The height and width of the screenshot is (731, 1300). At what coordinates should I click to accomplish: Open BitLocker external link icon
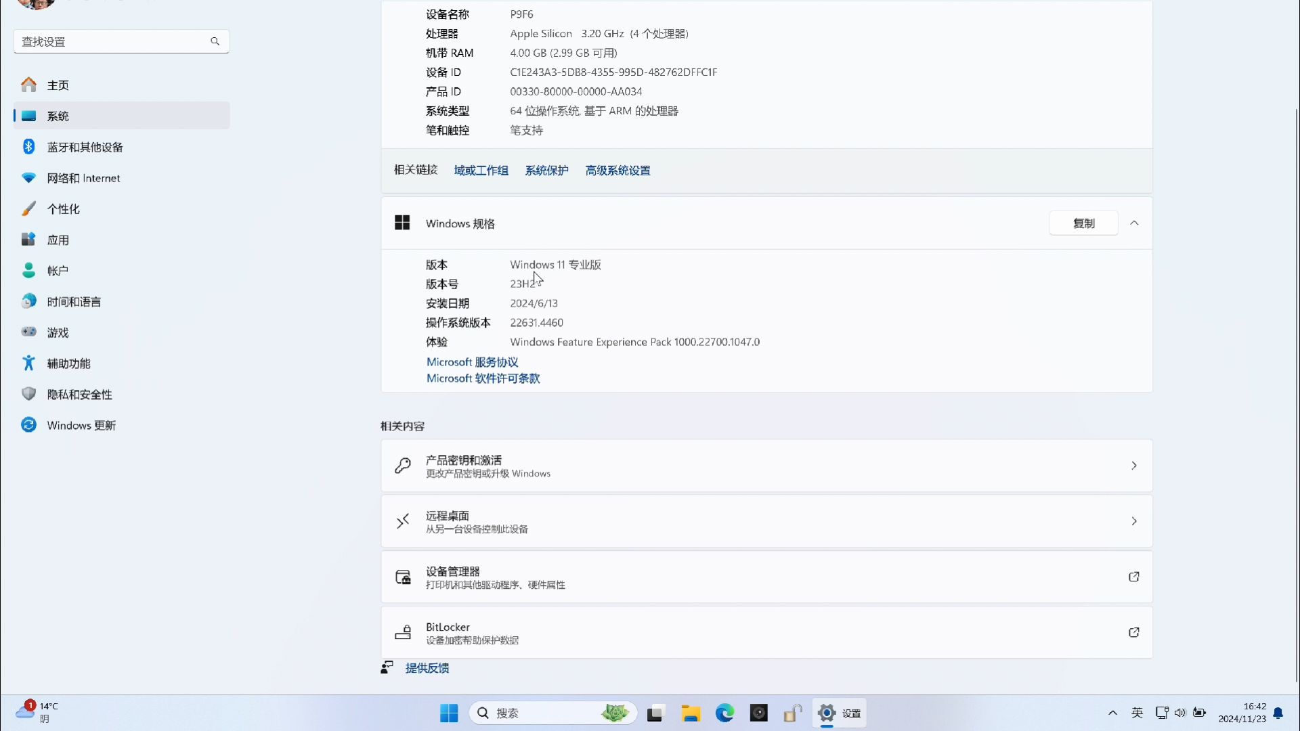(x=1134, y=632)
